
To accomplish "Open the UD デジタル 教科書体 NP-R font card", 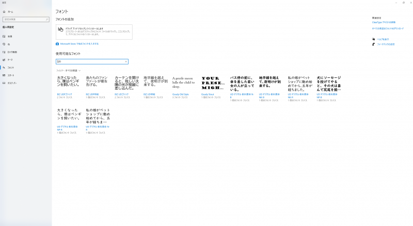I will pyautogui.click(x=69, y=121).
